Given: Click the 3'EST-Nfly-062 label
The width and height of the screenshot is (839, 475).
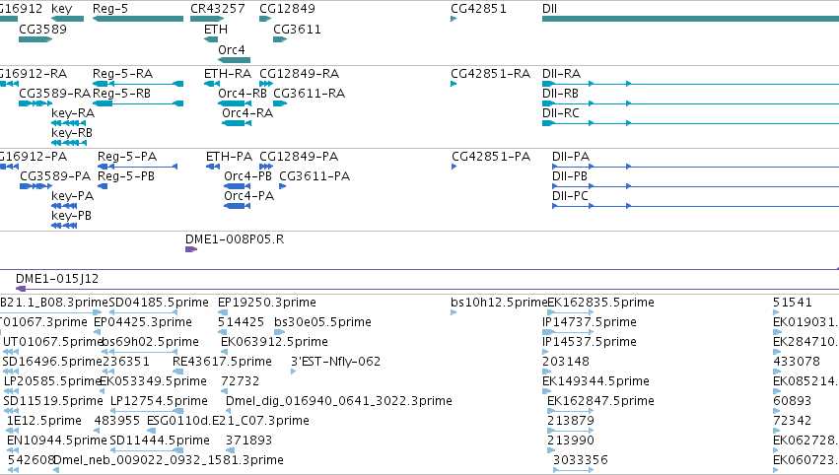Looking at the screenshot, I should (x=335, y=362).
